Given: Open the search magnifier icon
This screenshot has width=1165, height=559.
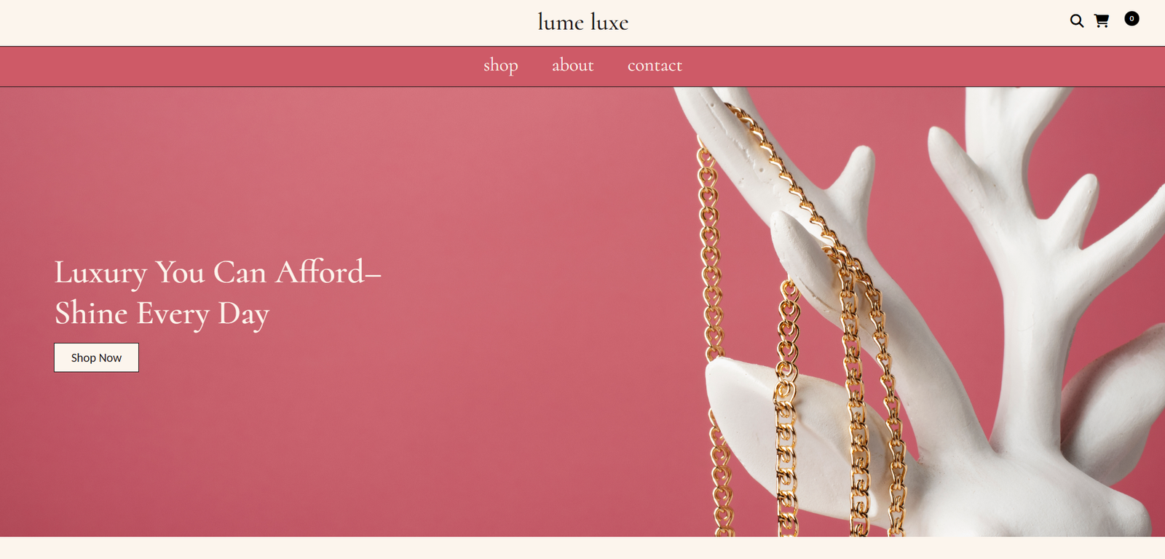Looking at the screenshot, I should tap(1076, 21).
